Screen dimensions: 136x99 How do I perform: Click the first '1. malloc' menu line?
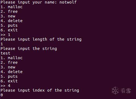[x=11, y=7]
